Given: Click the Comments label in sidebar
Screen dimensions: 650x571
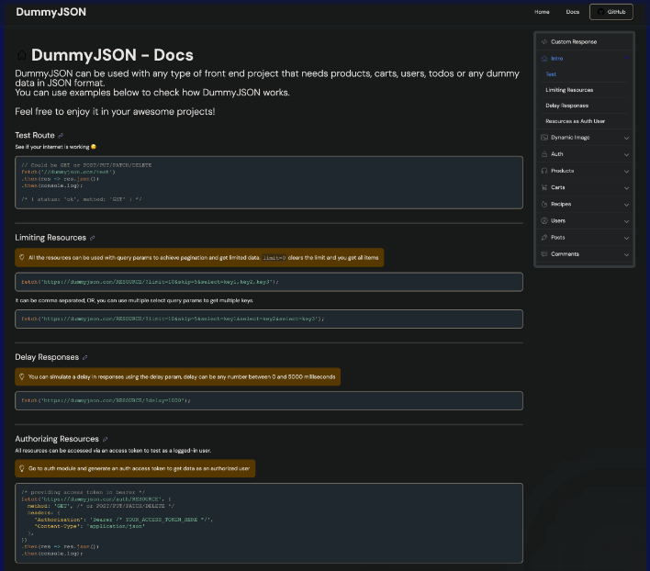Looking at the screenshot, I should tap(565, 254).
